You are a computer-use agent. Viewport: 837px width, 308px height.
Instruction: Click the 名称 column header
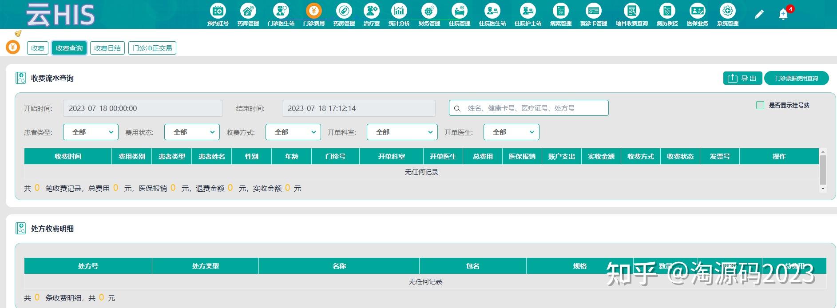tap(339, 266)
